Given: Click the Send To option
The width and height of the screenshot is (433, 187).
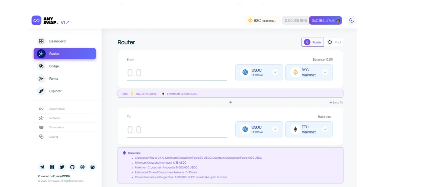Looking at the screenshot, I should tap(336, 103).
